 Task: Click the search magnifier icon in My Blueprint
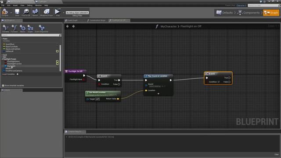tap(61, 35)
